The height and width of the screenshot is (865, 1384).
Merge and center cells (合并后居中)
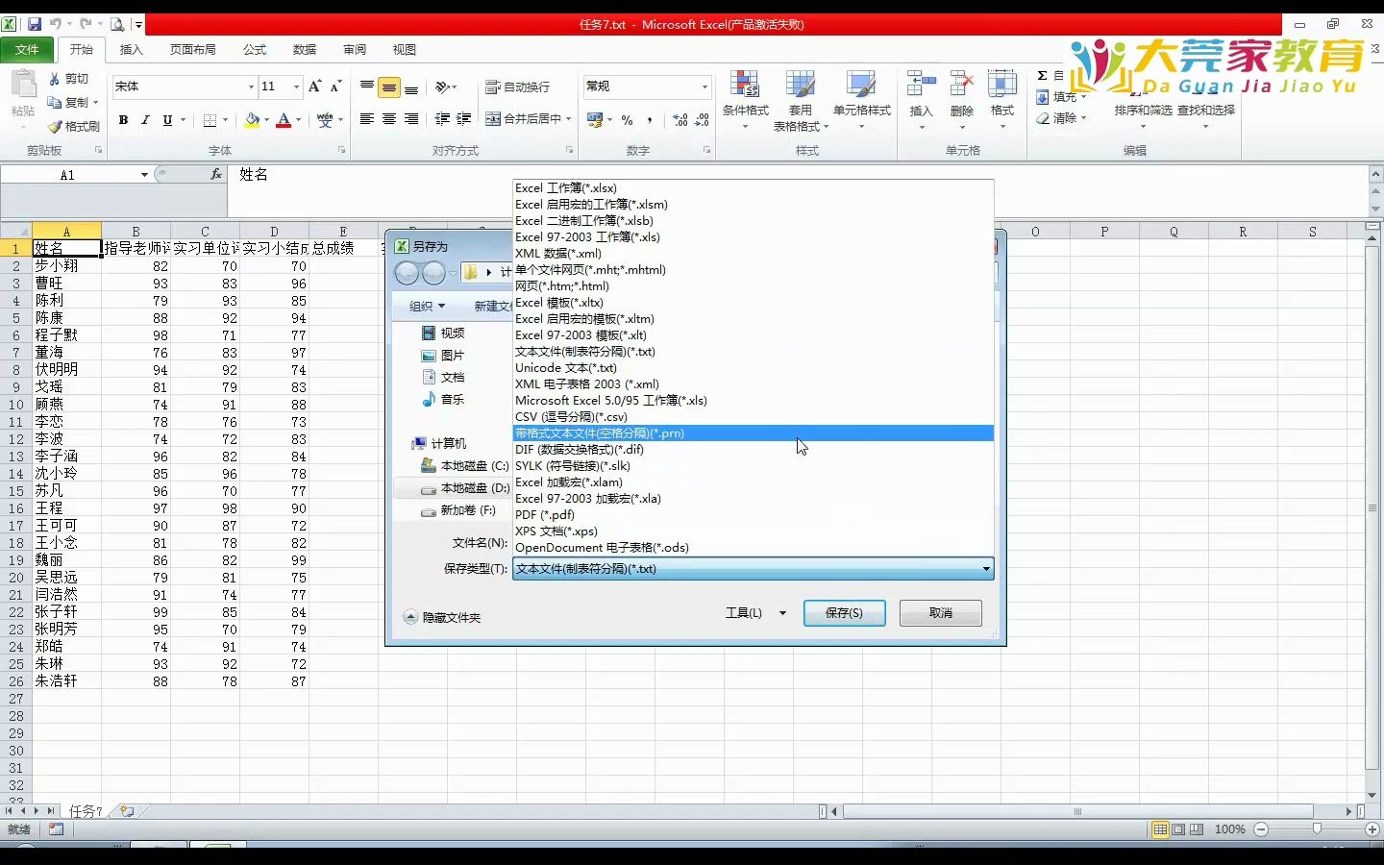524,119
